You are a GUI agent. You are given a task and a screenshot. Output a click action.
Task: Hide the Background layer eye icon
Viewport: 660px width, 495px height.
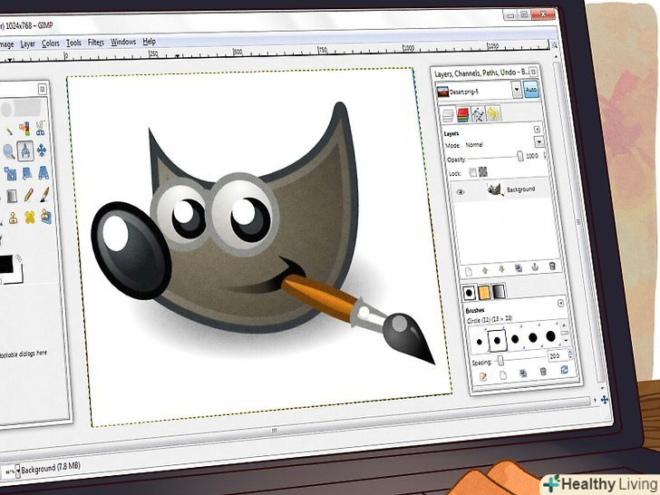point(461,192)
